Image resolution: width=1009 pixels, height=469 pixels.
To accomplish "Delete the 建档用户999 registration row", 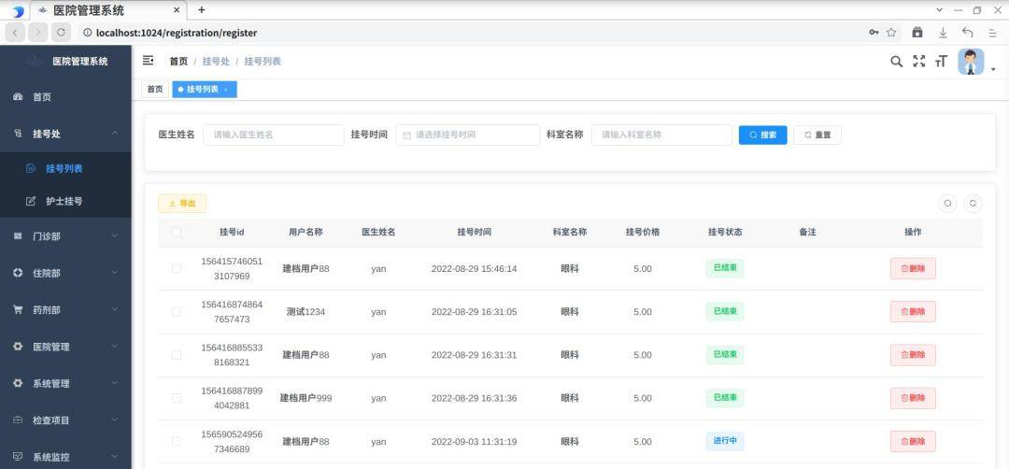I will 913,398.
